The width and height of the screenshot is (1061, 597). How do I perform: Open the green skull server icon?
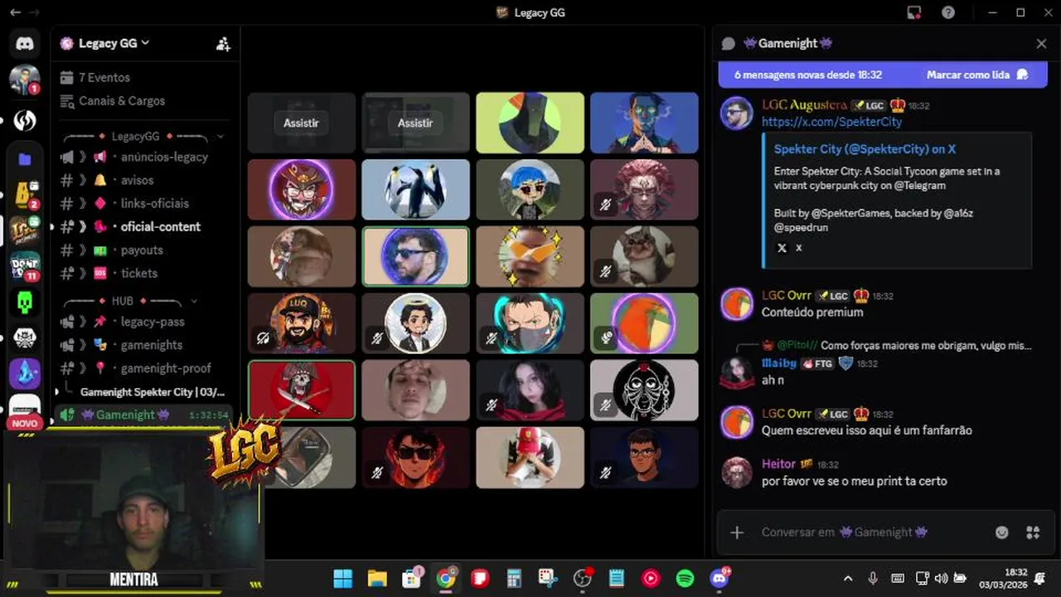24,302
